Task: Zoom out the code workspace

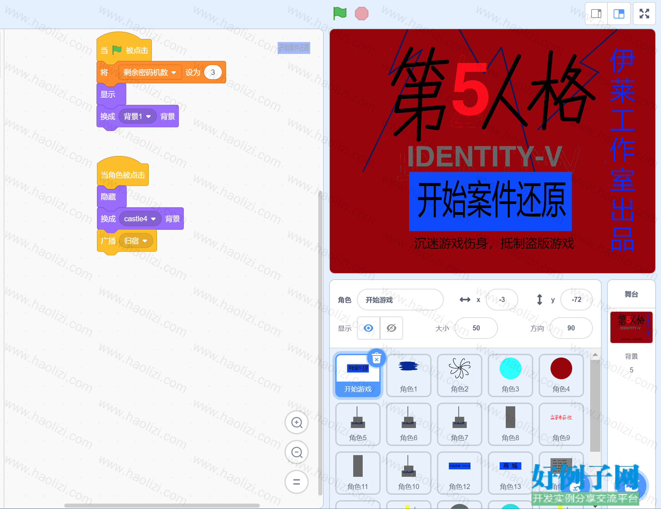Action: (x=297, y=452)
